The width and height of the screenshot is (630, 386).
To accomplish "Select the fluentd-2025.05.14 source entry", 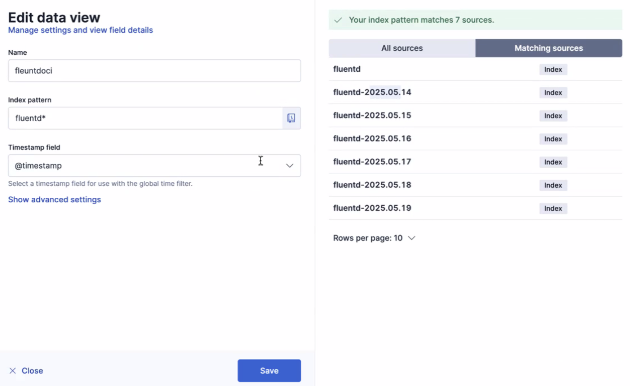I will (x=372, y=92).
